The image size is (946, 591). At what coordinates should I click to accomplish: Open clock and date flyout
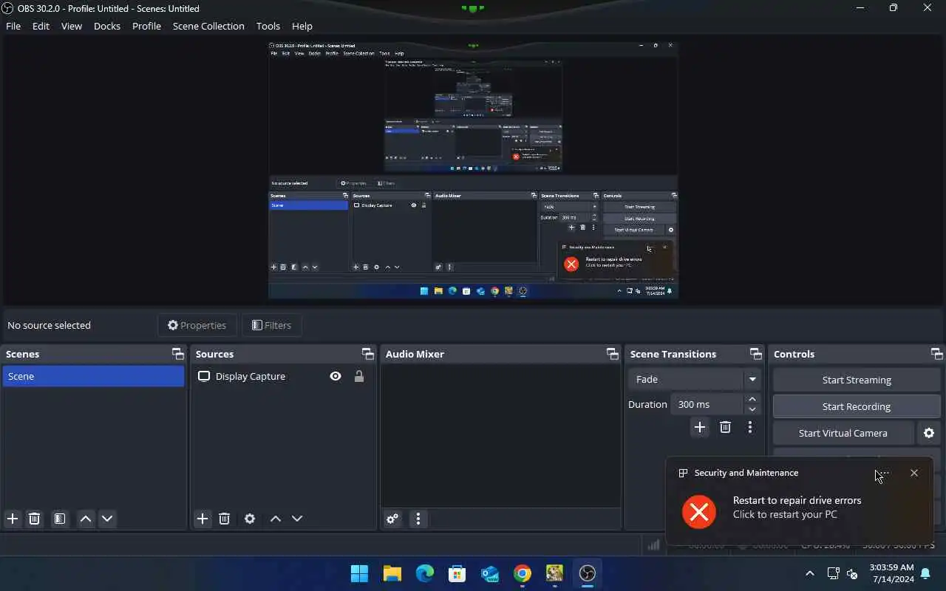click(x=892, y=573)
